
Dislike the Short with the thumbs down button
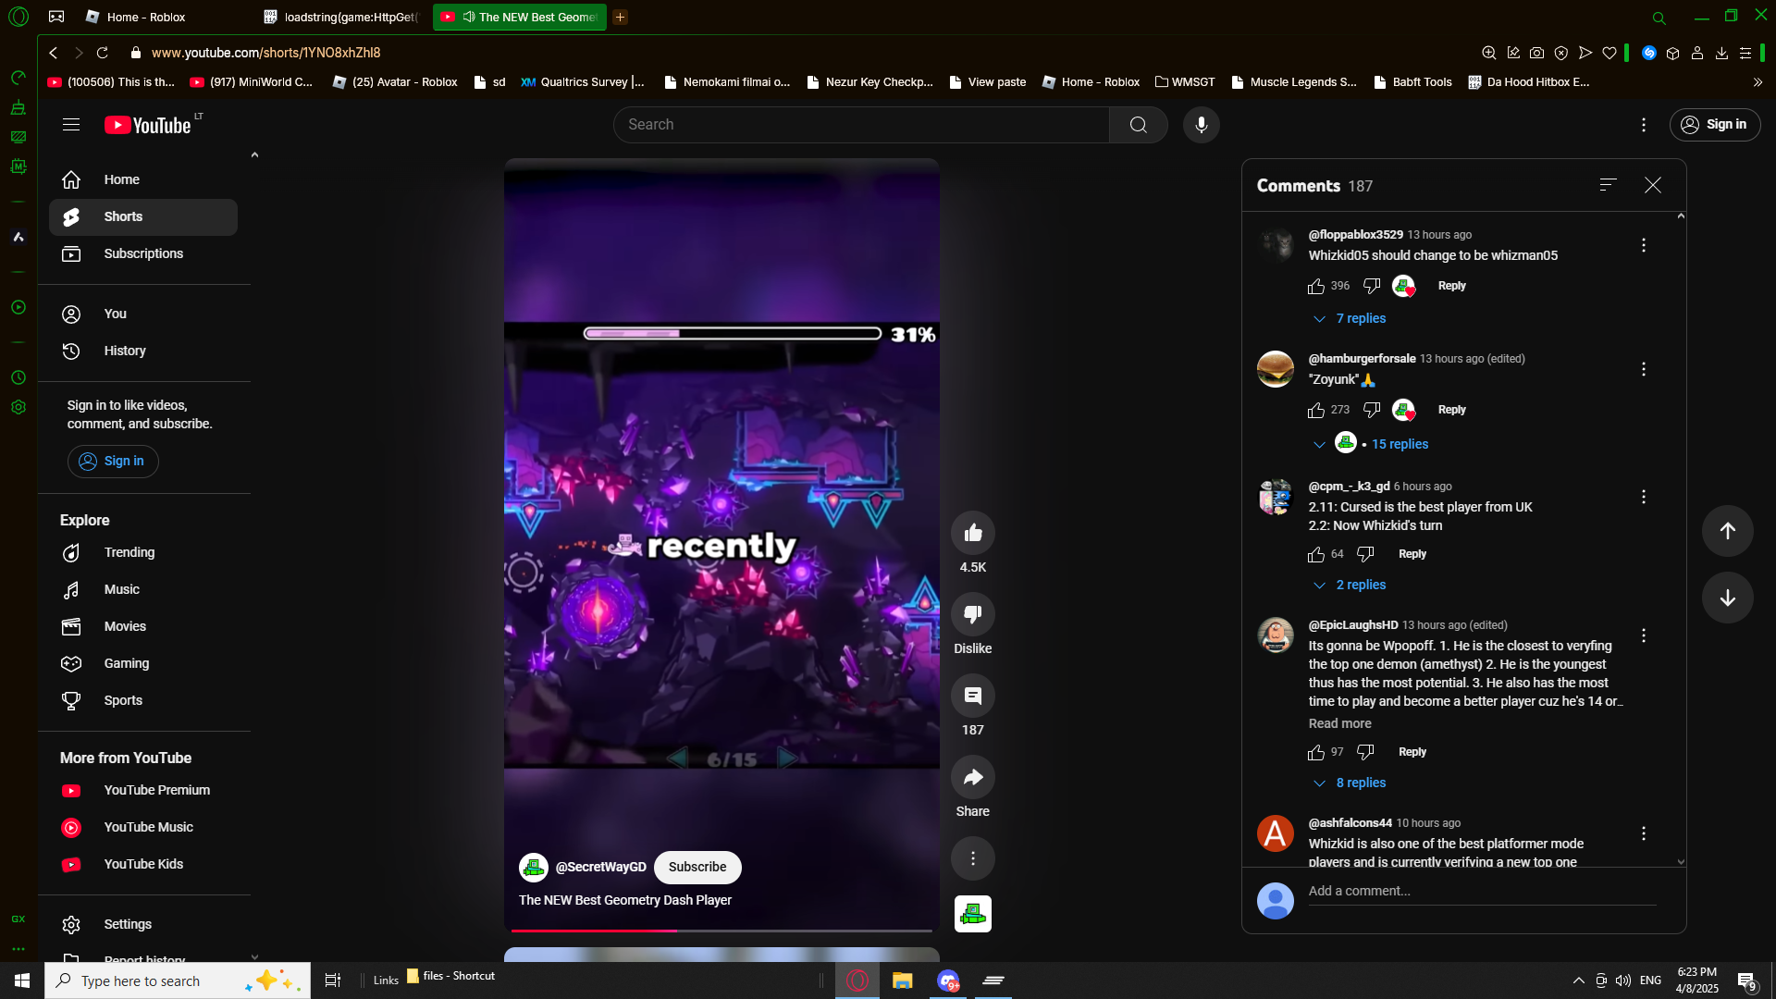click(972, 614)
